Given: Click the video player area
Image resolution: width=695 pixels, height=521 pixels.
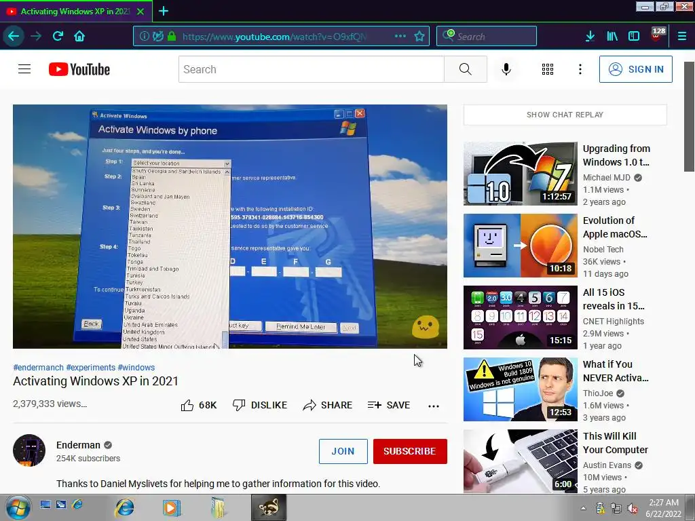Looking at the screenshot, I should point(230,227).
